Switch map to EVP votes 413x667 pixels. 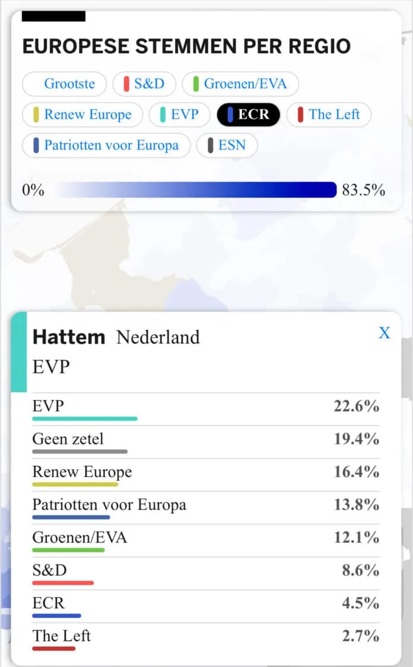(x=179, y=115)
